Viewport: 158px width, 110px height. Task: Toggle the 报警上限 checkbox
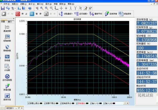click(29, 103)
